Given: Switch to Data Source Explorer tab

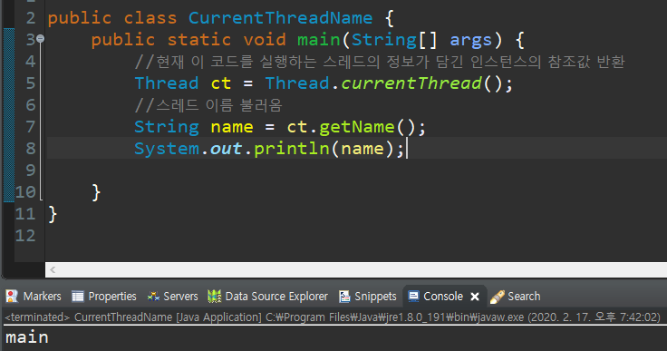Looking at the screenshot, I should [x=267, y=296].
